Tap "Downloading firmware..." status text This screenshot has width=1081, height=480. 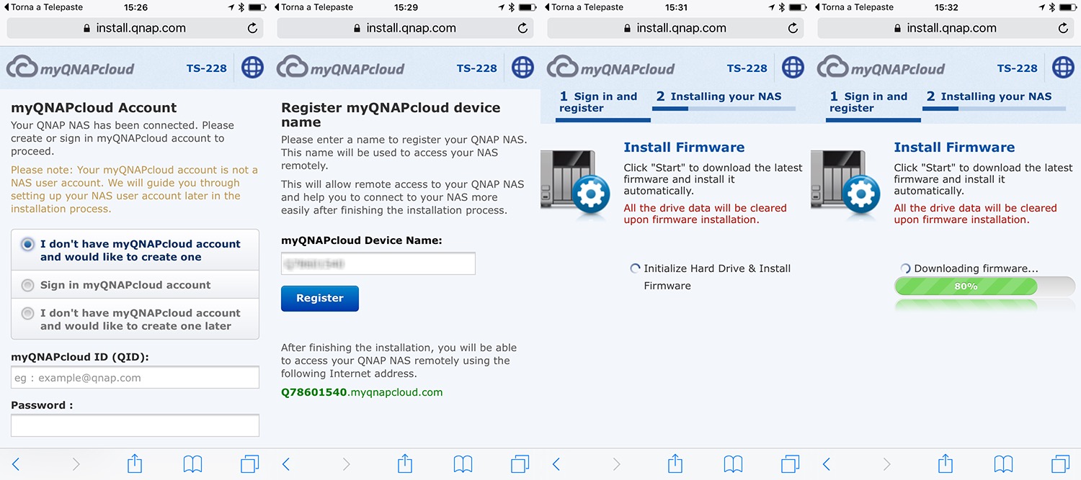click(x=977, y=268)
